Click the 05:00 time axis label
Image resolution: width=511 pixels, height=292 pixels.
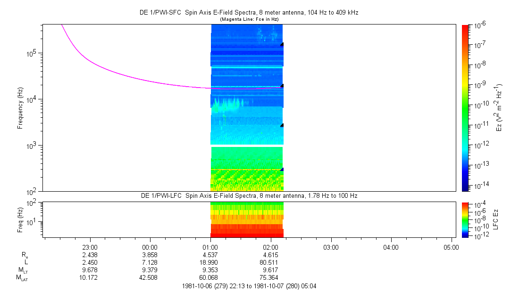click(451, 247)
